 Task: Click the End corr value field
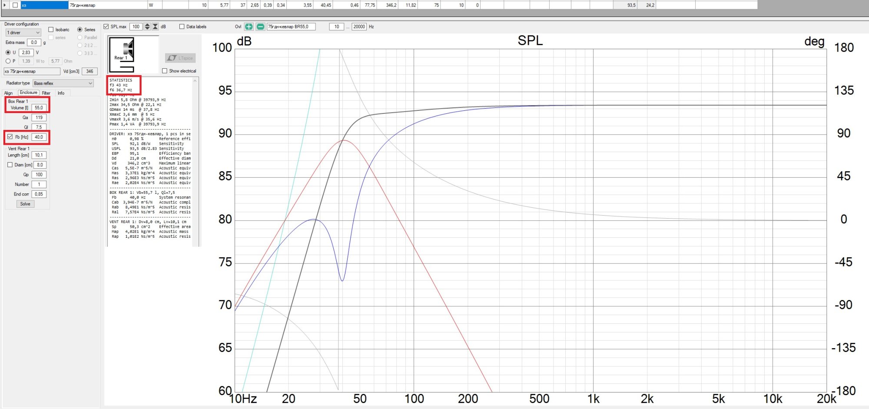(39, 194)
